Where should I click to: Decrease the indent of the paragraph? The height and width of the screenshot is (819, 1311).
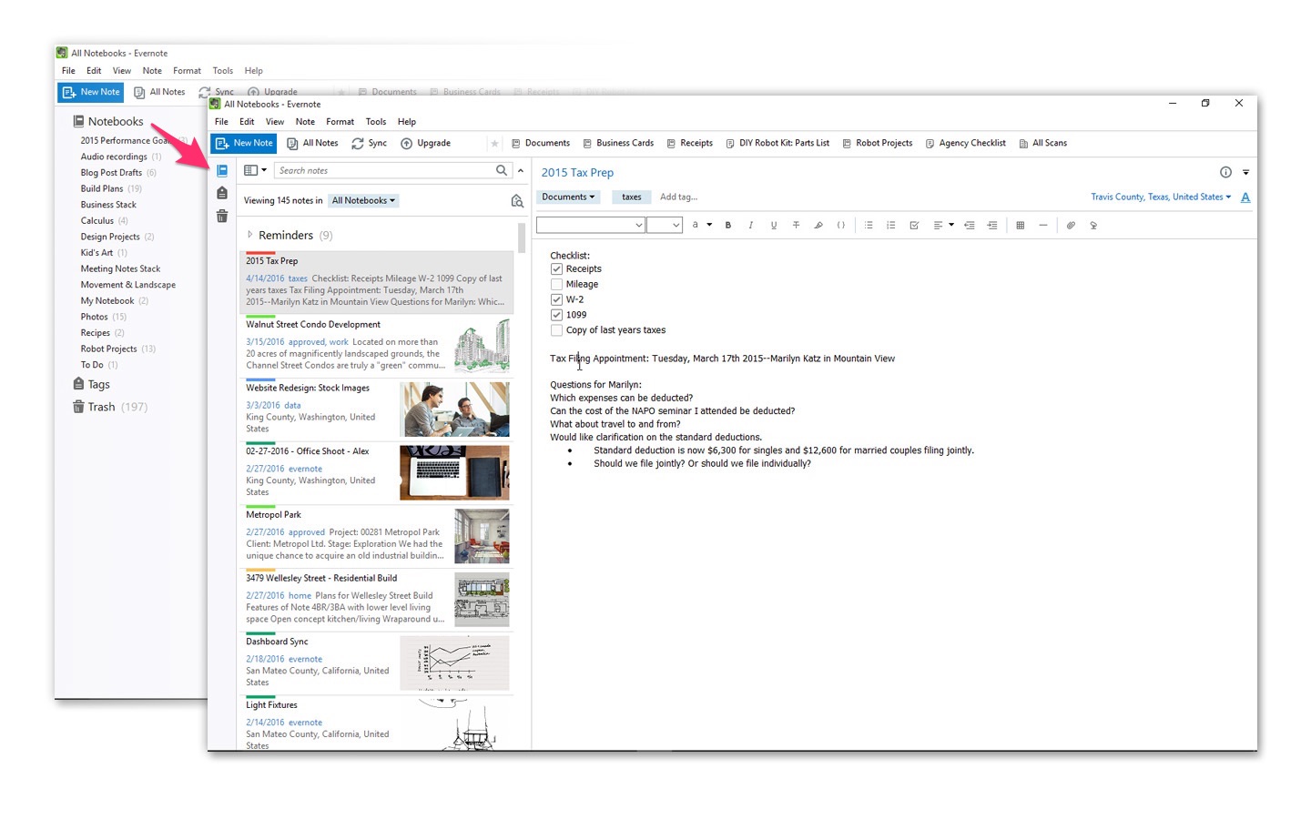970,226
